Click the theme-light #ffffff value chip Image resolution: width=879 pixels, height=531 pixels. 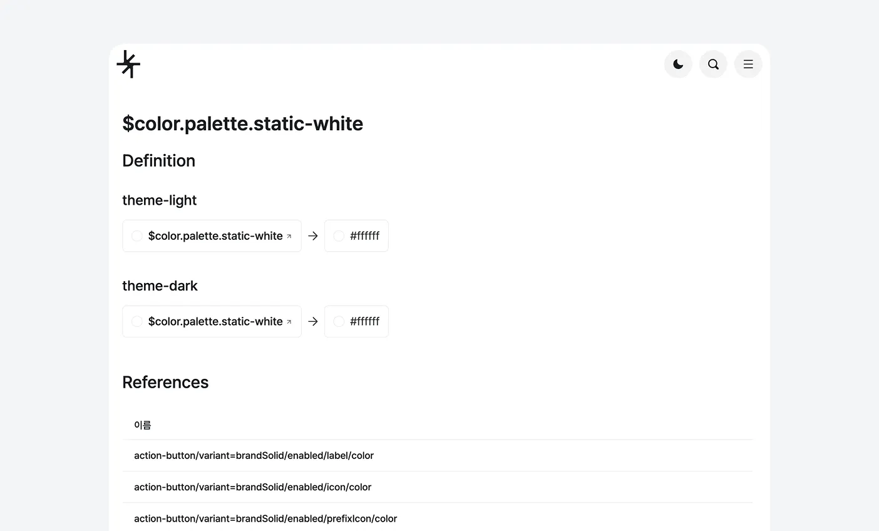tap(356, 236)
